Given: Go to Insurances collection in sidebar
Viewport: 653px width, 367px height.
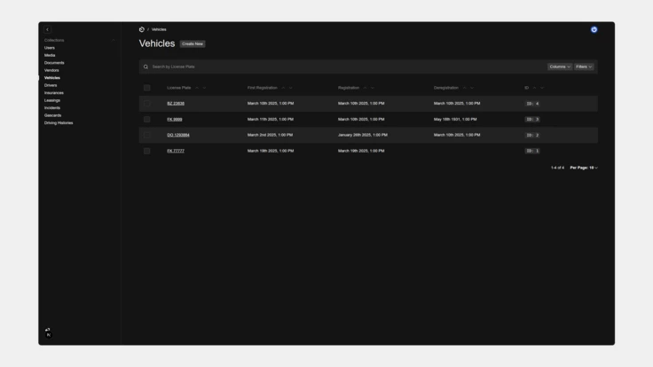Looking at the screenshot, I should [x=54, y=93].
